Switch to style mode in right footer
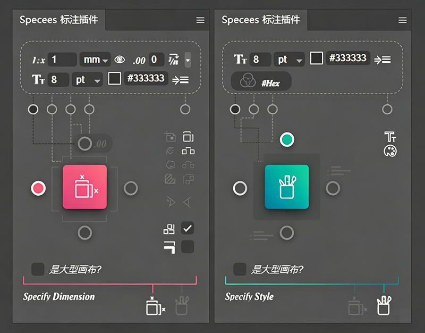 (x=384, y=305)
